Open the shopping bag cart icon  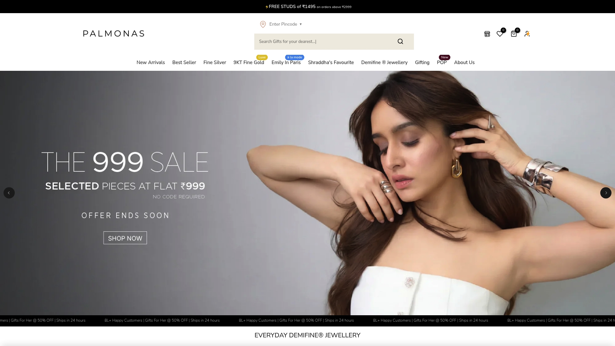click(514, 34)
